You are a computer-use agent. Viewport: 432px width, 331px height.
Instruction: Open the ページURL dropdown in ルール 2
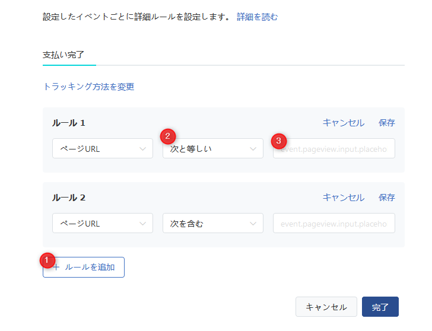[x=103, y=224]
